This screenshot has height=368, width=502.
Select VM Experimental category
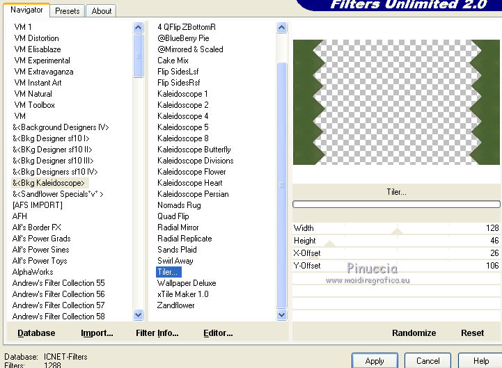pyautogui.click(x=42, y=61)
